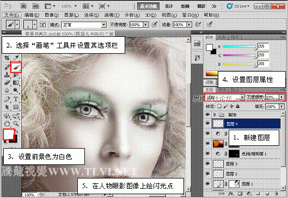Screen dimensions: 288x198
Task: Switch to the 基本功能 workspace
Action: pyautogui.click(x=149, y=7)
